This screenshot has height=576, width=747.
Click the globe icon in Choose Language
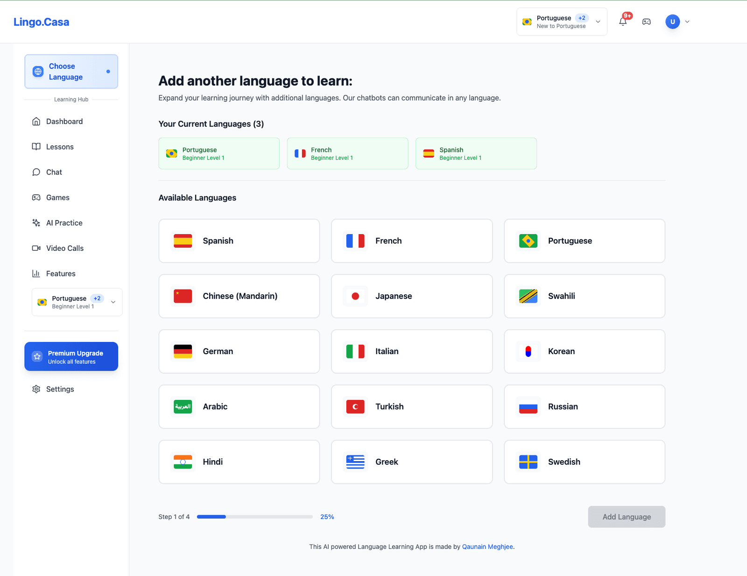pos(38,71)
